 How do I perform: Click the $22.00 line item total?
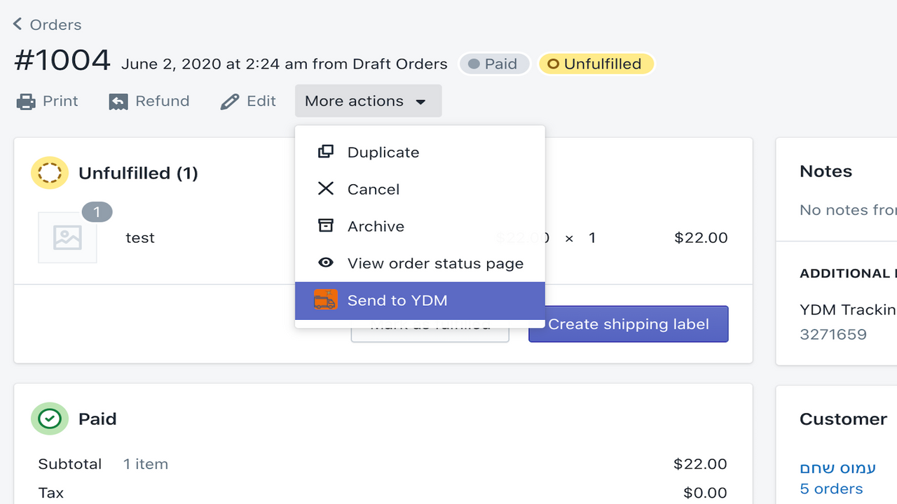point(701,238)
